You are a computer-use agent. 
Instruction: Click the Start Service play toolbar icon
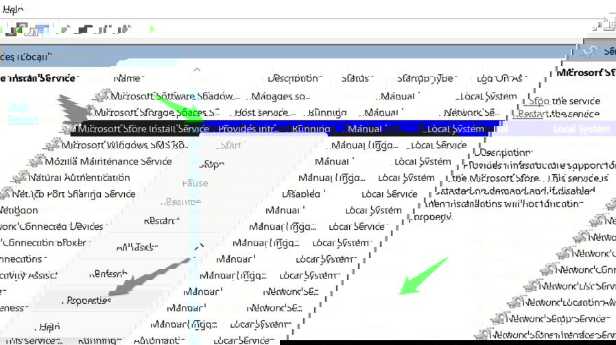(x=66, y=29)
